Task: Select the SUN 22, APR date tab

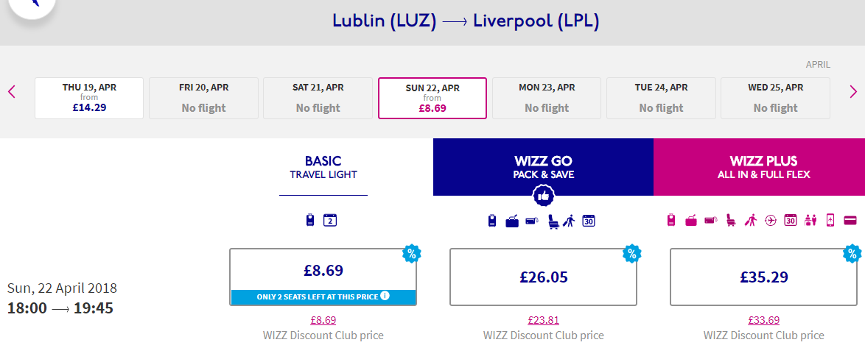Action: point(432,98)
